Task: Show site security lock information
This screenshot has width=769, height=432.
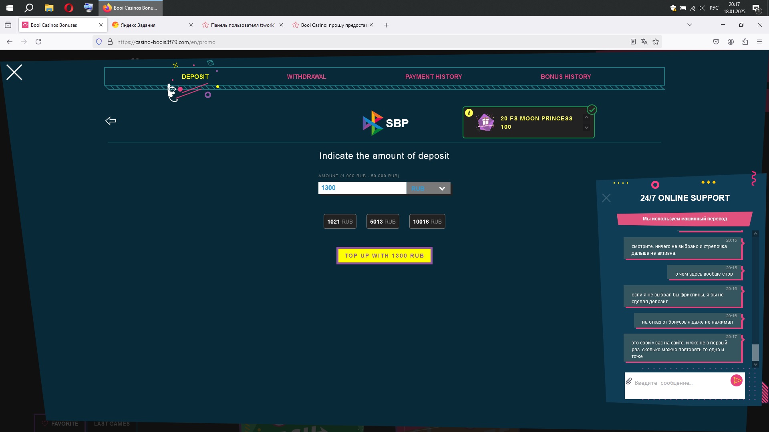Action: pyautogui.click(x=110, y=42)
